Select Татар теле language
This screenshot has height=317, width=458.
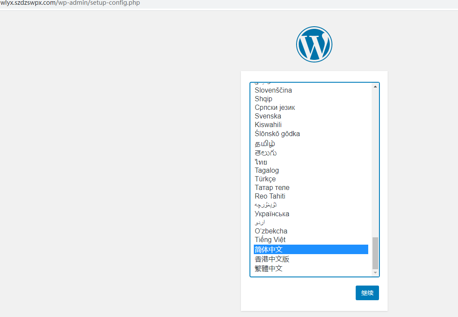click(x=272, y=187)
